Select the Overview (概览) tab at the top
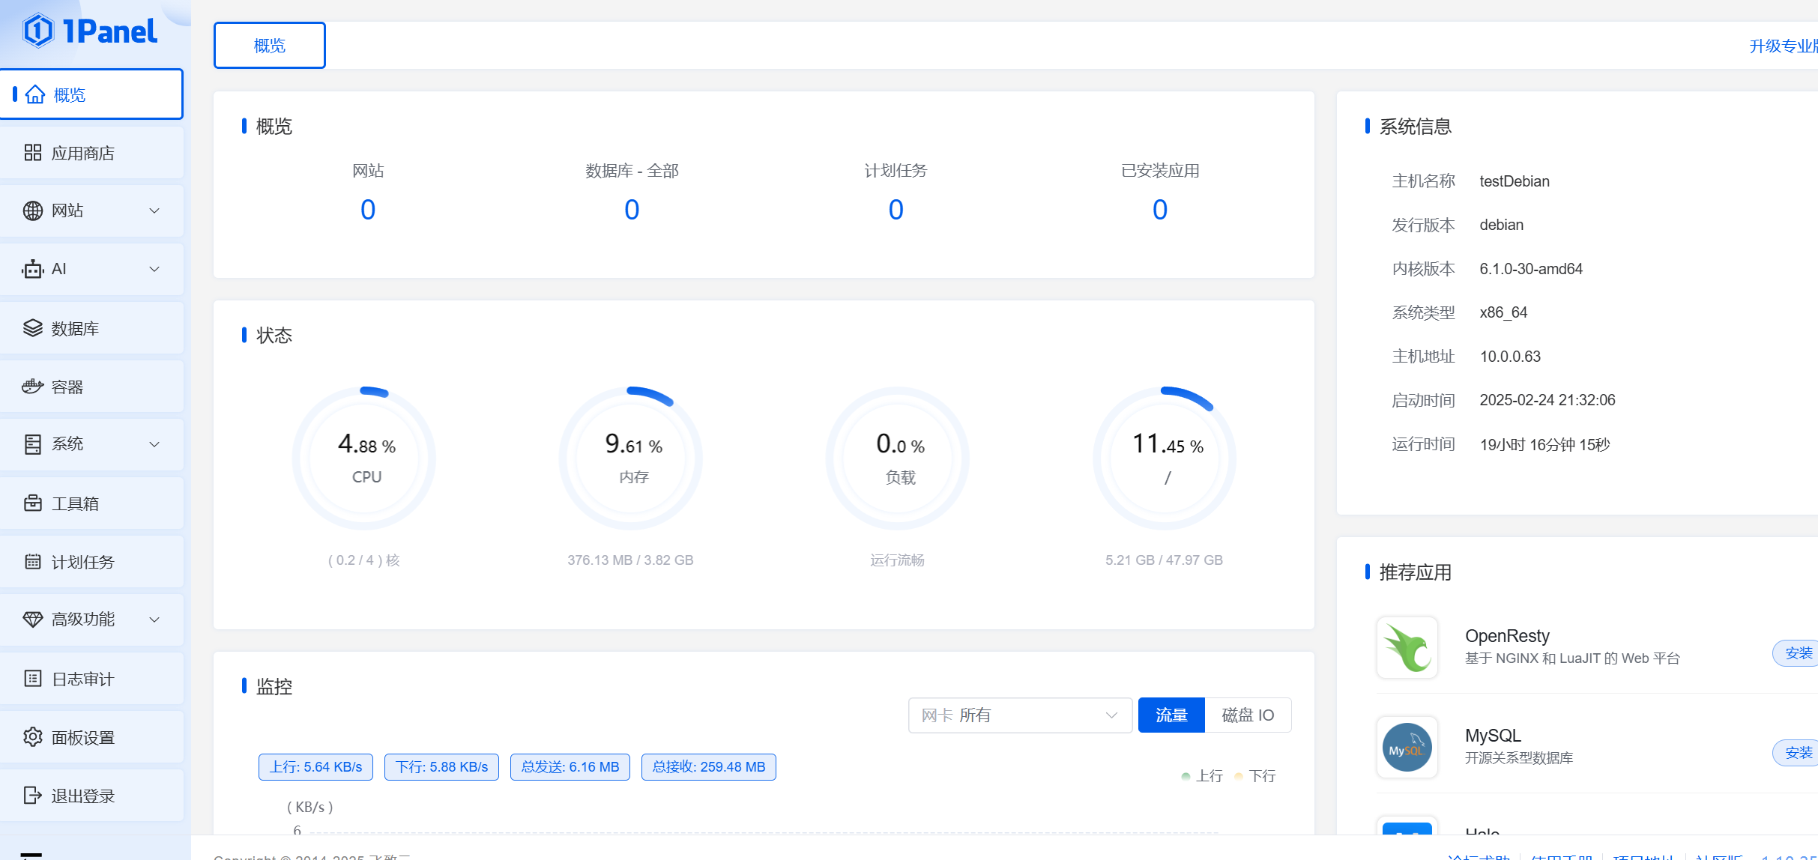This screenshot has height=860, width=1818. 270,46
